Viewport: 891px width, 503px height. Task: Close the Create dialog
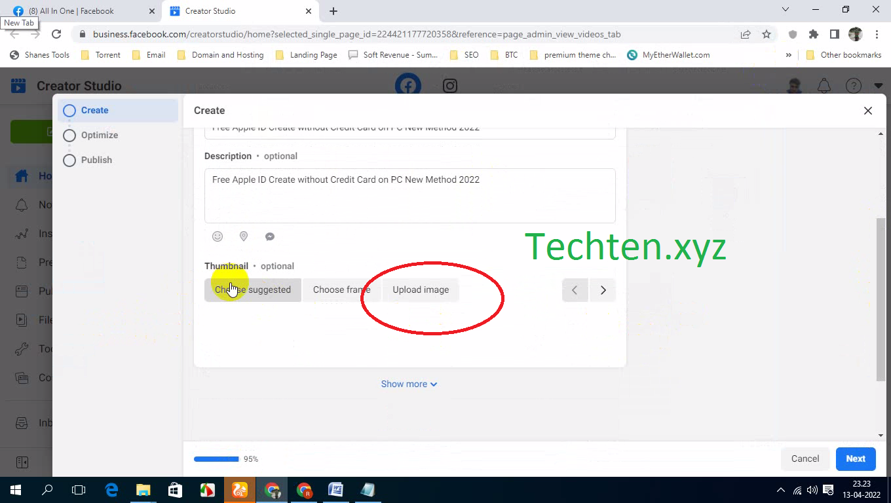coord(868,111)
